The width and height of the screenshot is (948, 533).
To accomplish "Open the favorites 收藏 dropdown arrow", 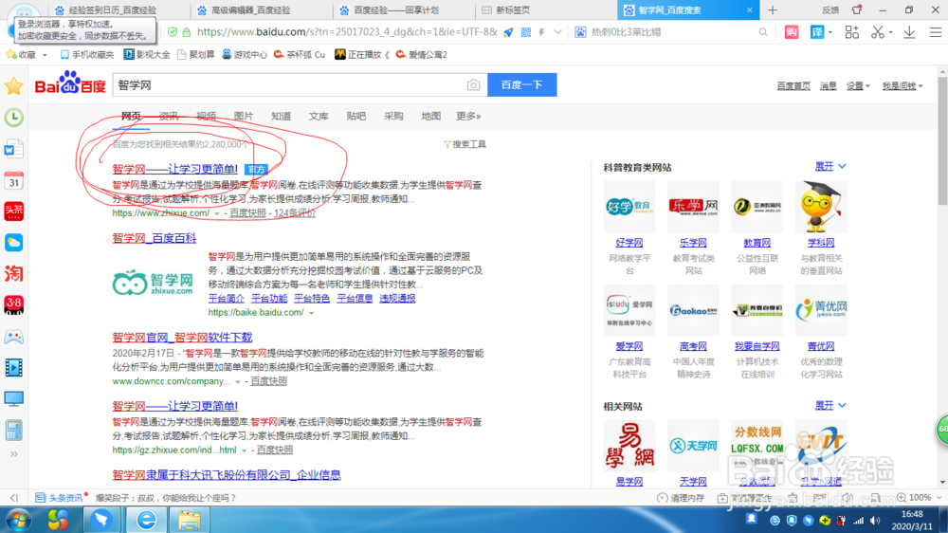I will pos(45,55).
